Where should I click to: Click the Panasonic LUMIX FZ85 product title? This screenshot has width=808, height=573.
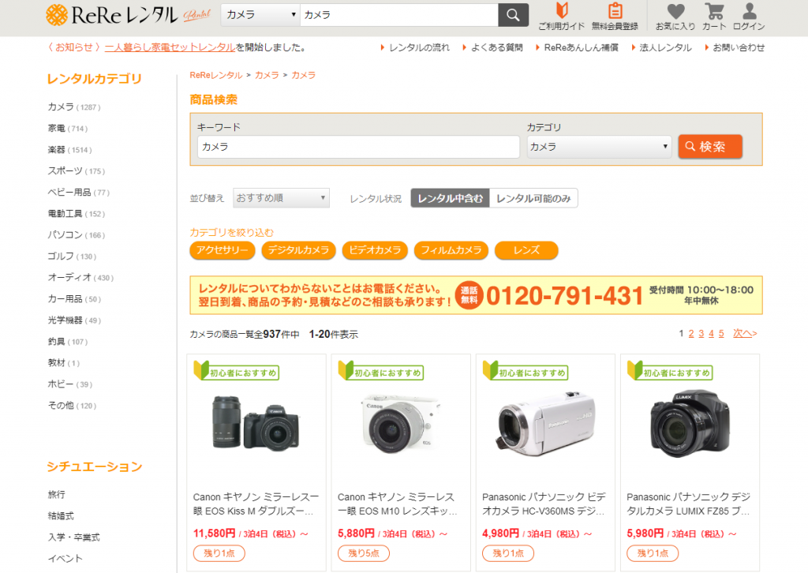tap(688, 504)
